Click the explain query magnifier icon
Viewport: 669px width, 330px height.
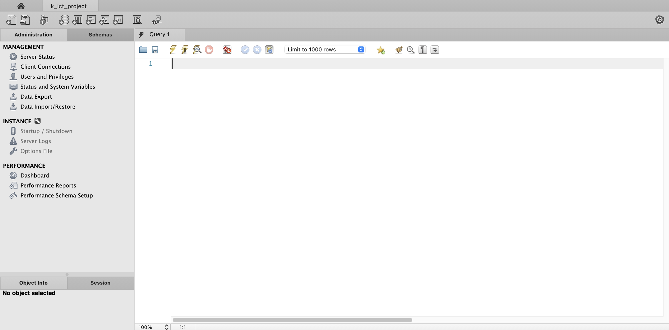197,49
